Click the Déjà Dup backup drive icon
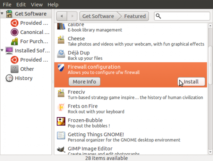The width and height of the screenshot is (213, 161). [x=61, y=54]
